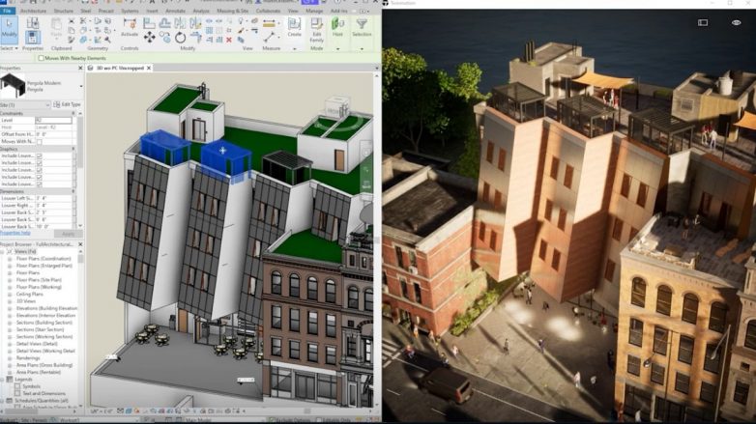Click the Selection filter icon
Viewport: 756px width, 424px height.
coord(362,24)
